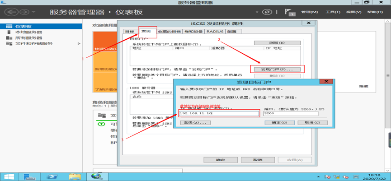Open Server Manager from the taskbar
The width and height of the screenshot is (391, 181).
[30, 176]
